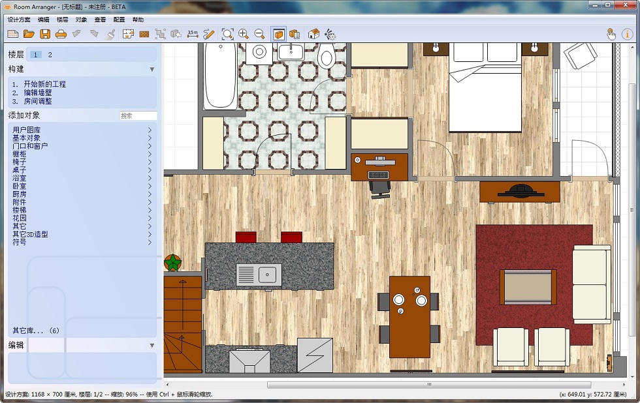The height and width of the screenshot is (403, 640).
Task: Click the 开始新的工程 step link
Action: [44, 83]
